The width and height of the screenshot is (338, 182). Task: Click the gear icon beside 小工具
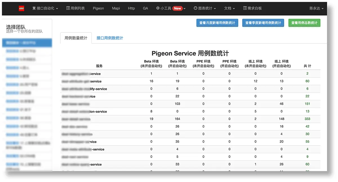158,8
